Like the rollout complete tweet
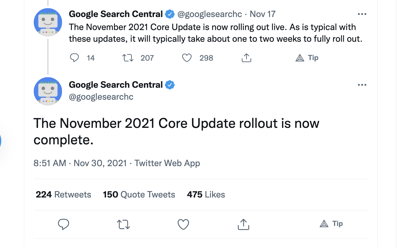Image resolution: width=397 pixels, height=248 pixels. [183, 225]
